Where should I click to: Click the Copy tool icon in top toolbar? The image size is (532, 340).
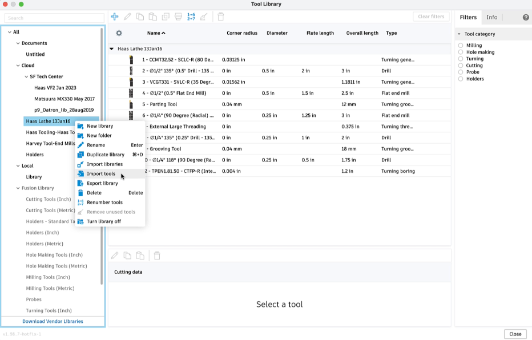coord(140,17)
